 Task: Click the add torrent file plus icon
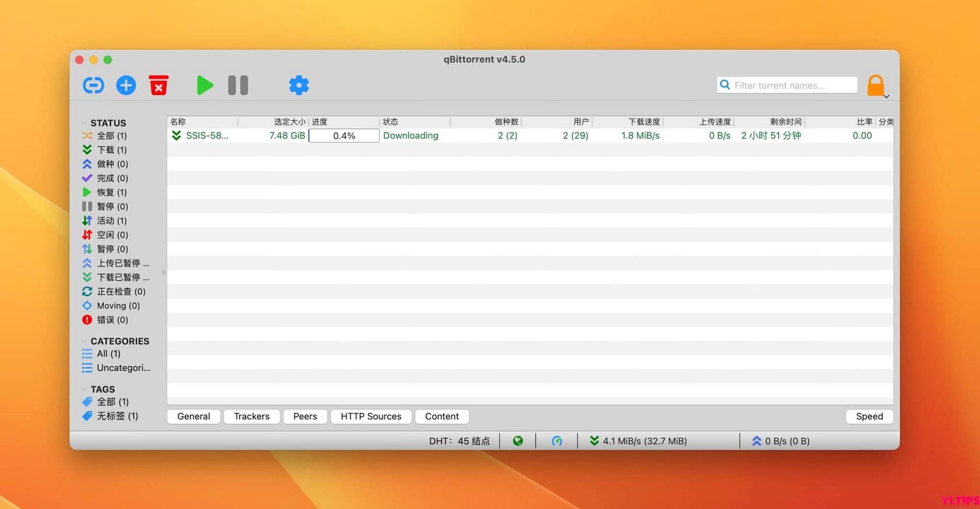coord(126,85)
